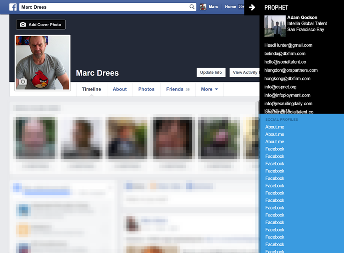Click Marc profile link in top bar

(213, 7)
